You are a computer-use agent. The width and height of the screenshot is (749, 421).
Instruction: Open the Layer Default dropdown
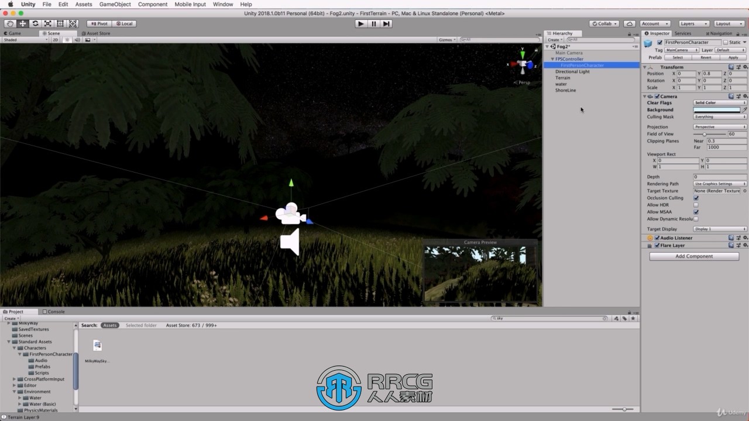coord(731,50)
